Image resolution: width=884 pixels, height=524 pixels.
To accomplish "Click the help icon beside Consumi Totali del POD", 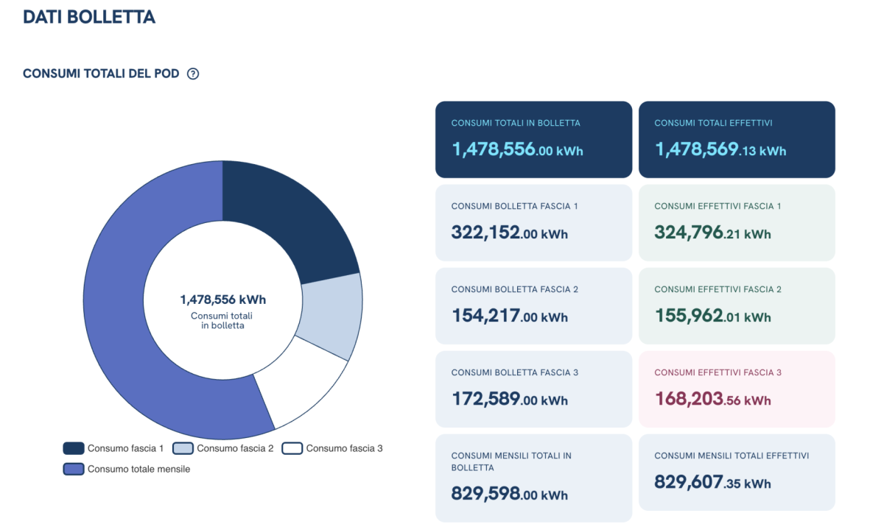I will (x=193, y=74).
